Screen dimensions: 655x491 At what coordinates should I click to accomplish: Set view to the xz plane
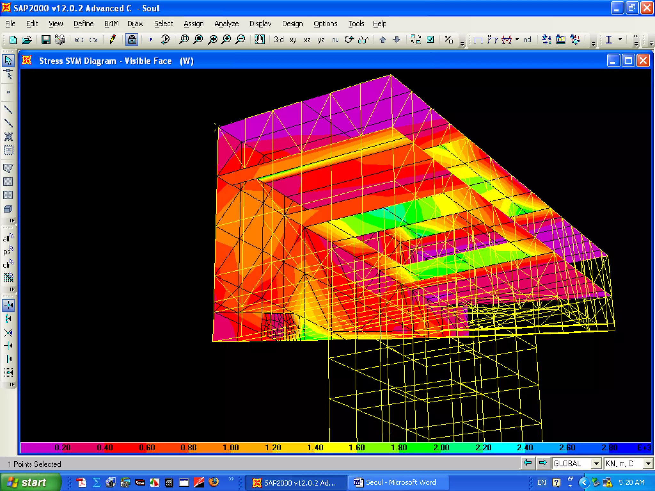click(x=307, y=40)
